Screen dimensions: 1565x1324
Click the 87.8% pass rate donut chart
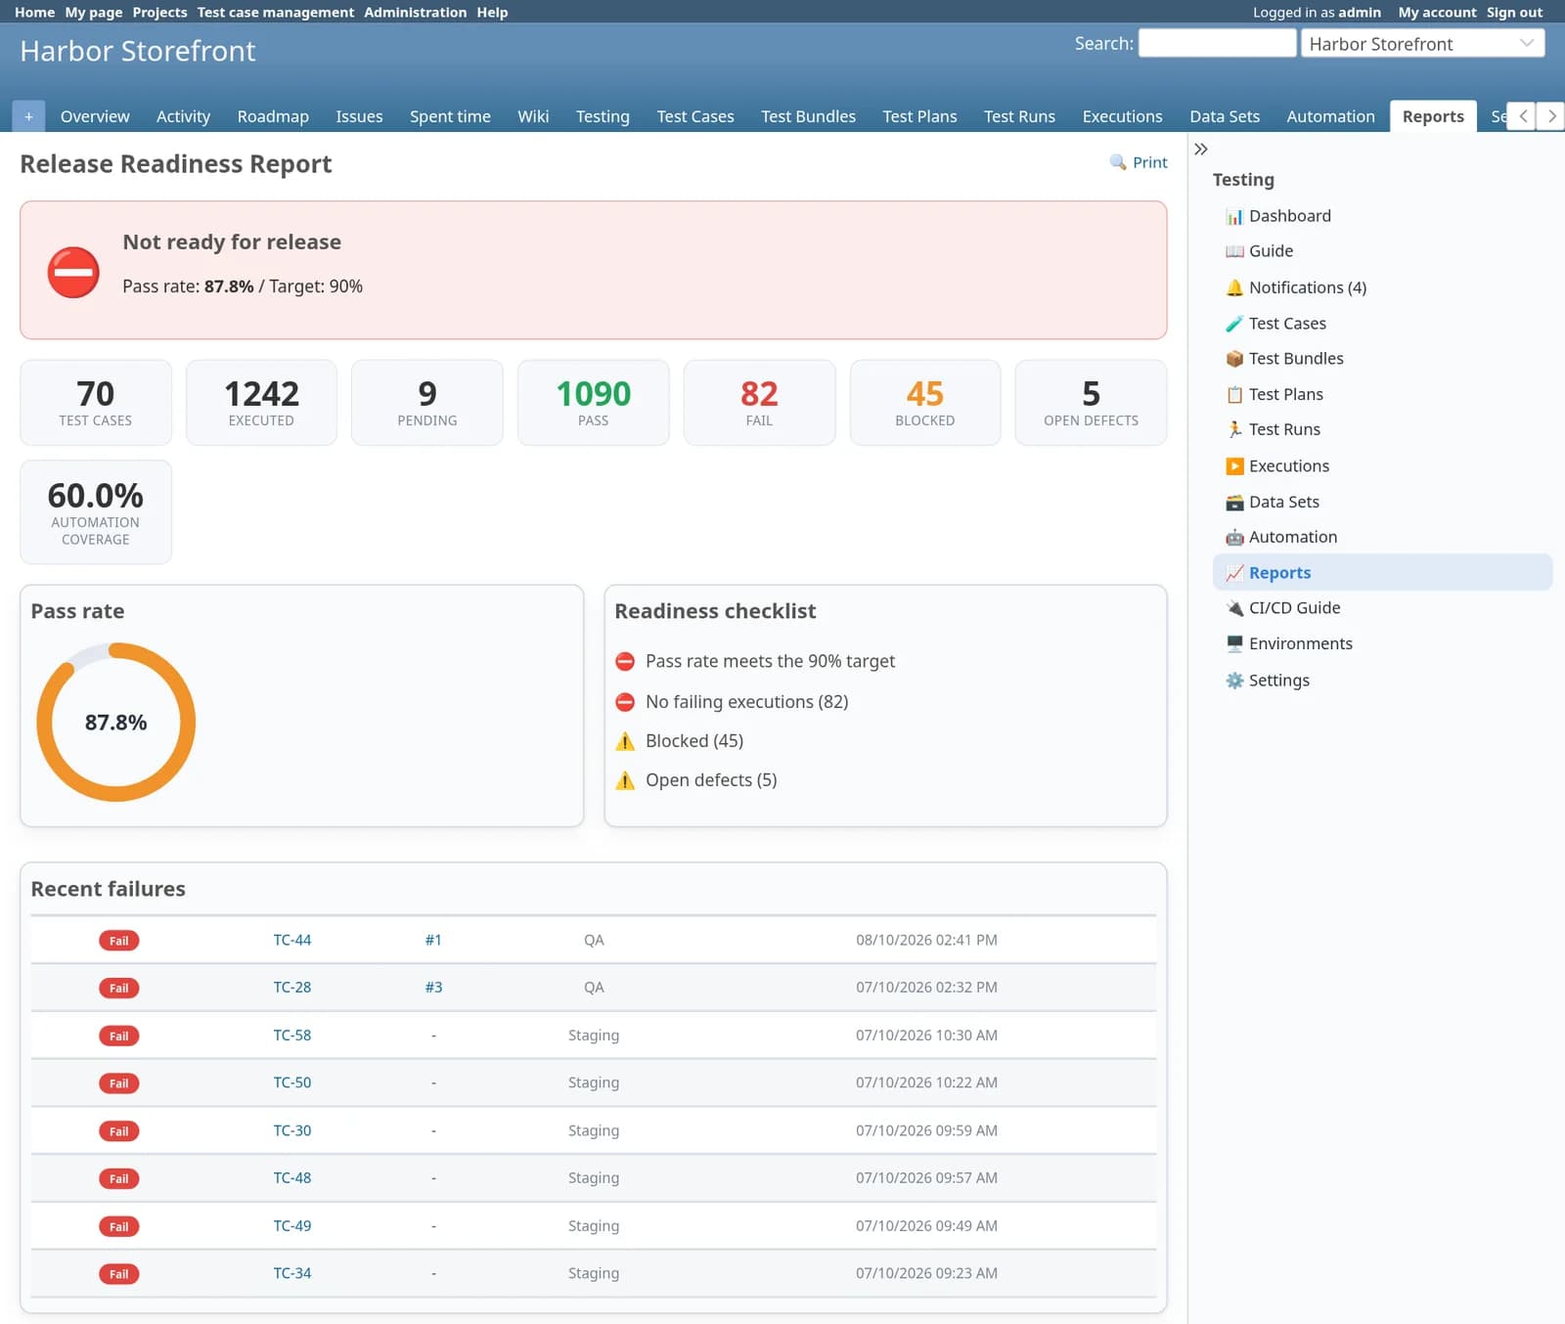pos(116,722)
